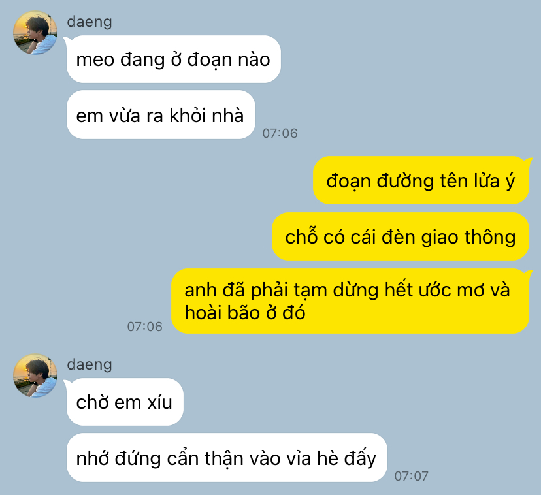
Task: Open daeng's avatar at top of chat
Action: pos(35,33)
